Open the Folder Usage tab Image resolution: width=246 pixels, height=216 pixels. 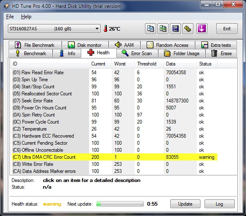click(182, 53)
